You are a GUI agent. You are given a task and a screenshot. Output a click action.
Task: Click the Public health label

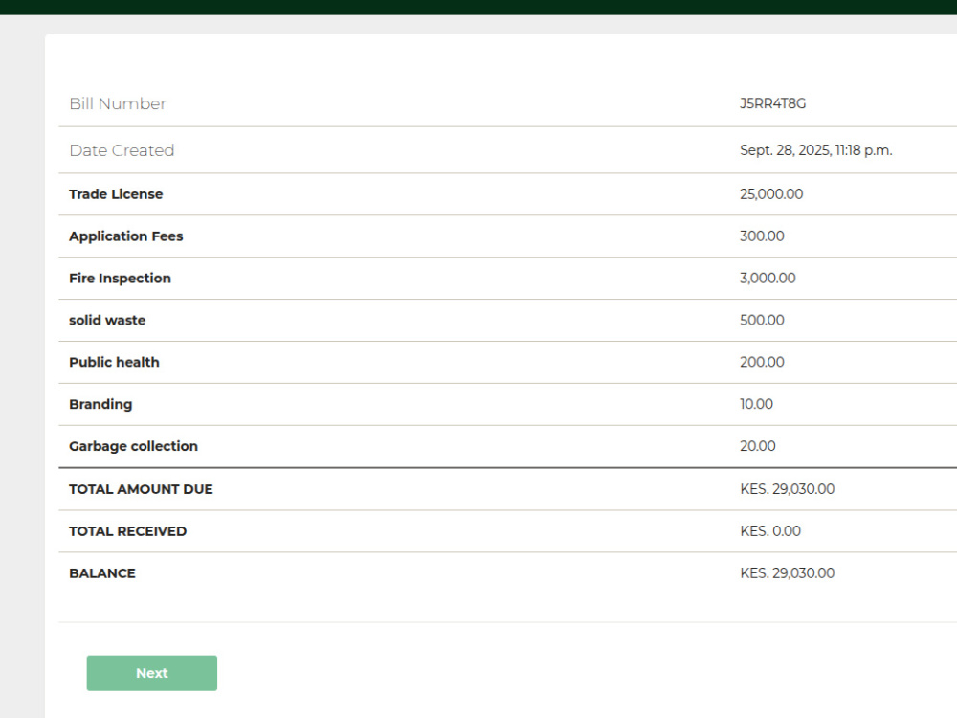tap(114, 363)
